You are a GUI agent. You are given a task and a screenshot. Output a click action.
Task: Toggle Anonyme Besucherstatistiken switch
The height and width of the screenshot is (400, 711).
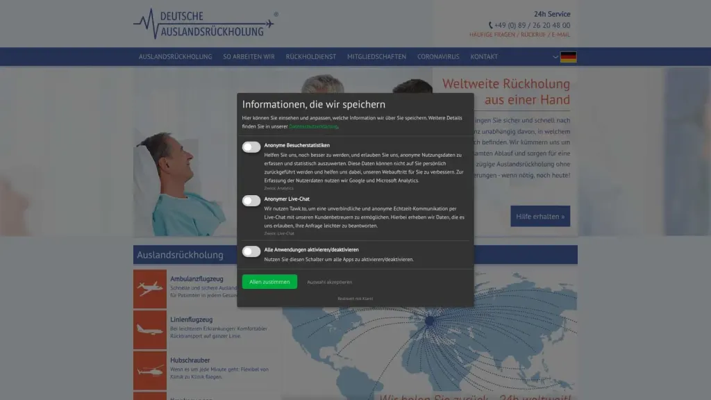(251, 147)
